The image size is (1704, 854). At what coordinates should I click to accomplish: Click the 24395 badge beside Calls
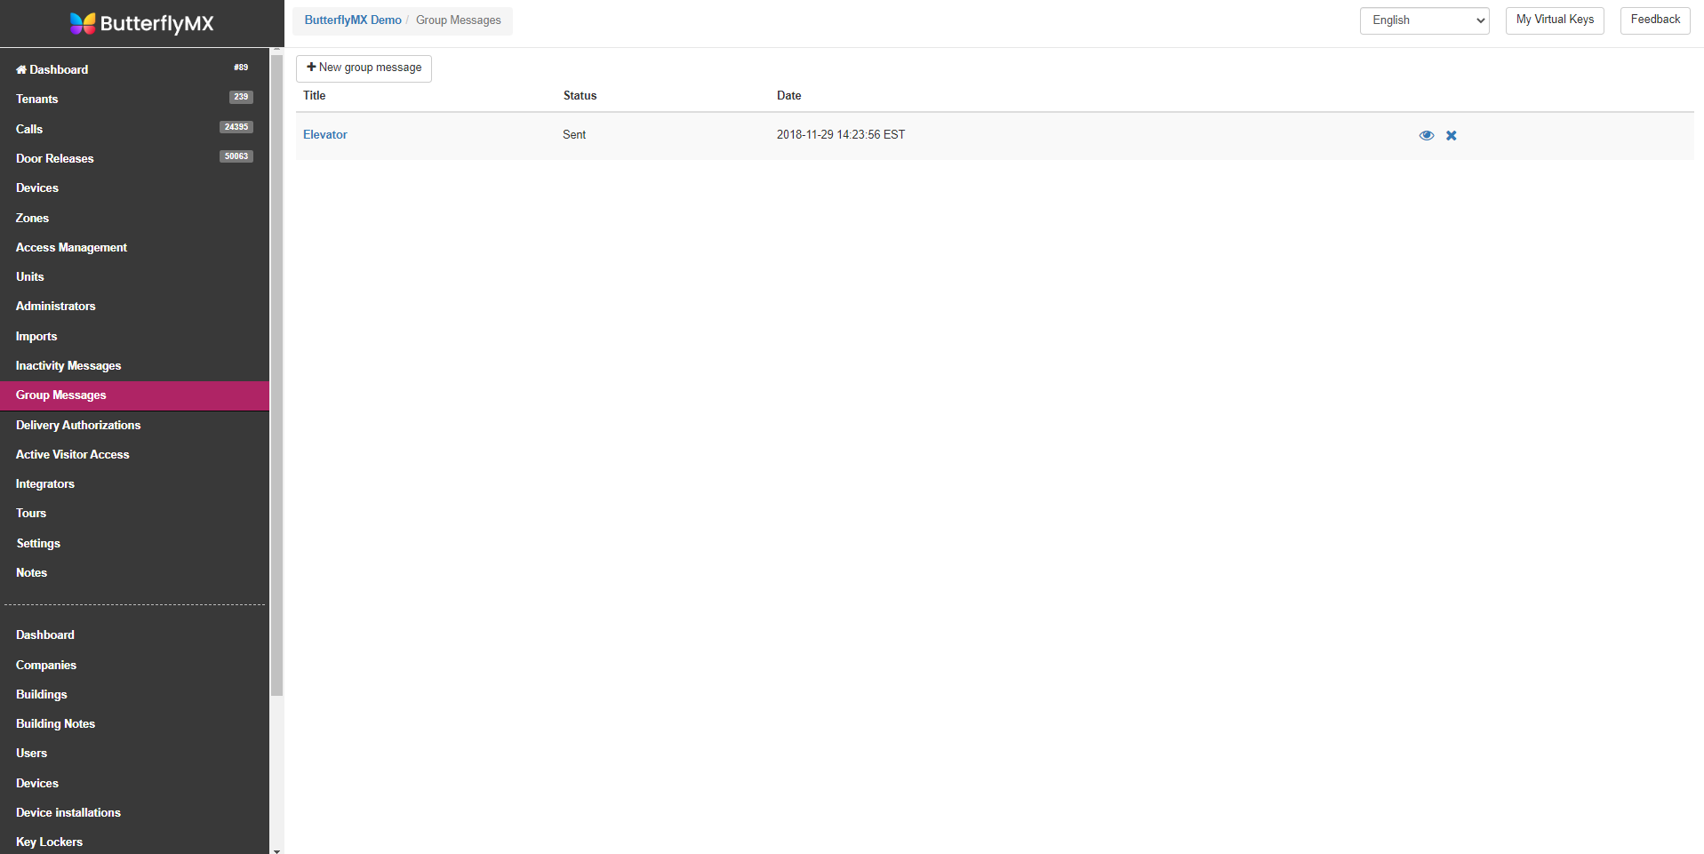click(x=236, y=127)
